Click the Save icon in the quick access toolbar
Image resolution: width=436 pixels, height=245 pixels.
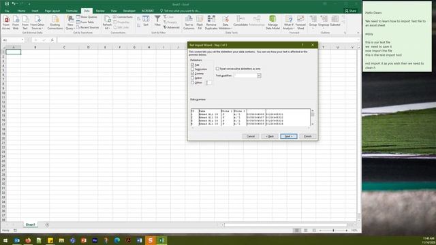(7, 4)
